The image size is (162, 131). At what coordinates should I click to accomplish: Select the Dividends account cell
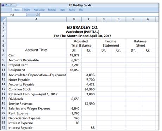click(37, 99)
